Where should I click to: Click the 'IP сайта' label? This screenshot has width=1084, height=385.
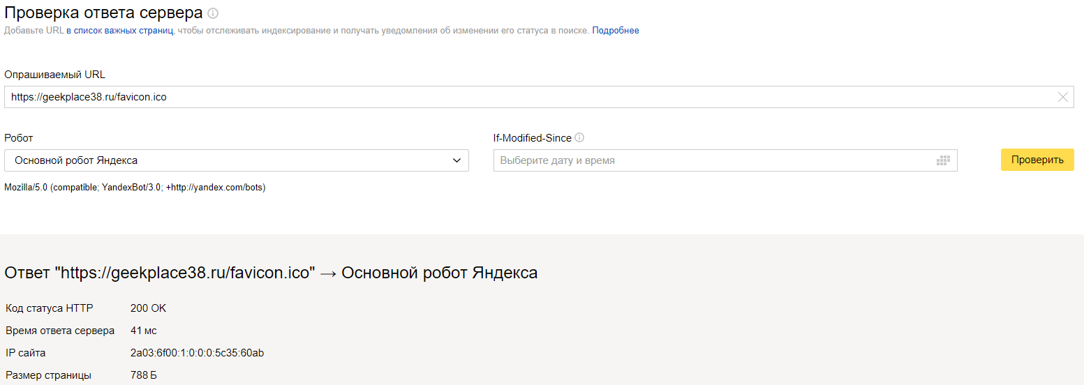pos(26,353)
